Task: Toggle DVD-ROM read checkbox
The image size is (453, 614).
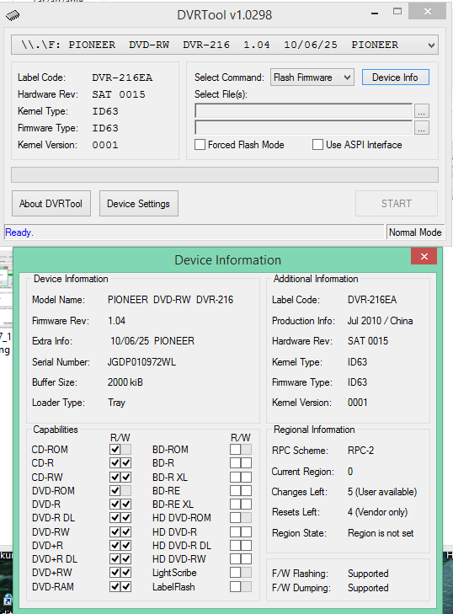Action: click(x=115, y=490)
